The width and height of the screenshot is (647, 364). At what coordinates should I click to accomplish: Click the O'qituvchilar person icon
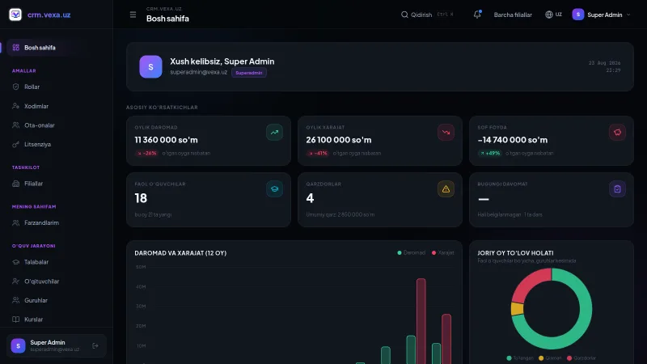15,281
